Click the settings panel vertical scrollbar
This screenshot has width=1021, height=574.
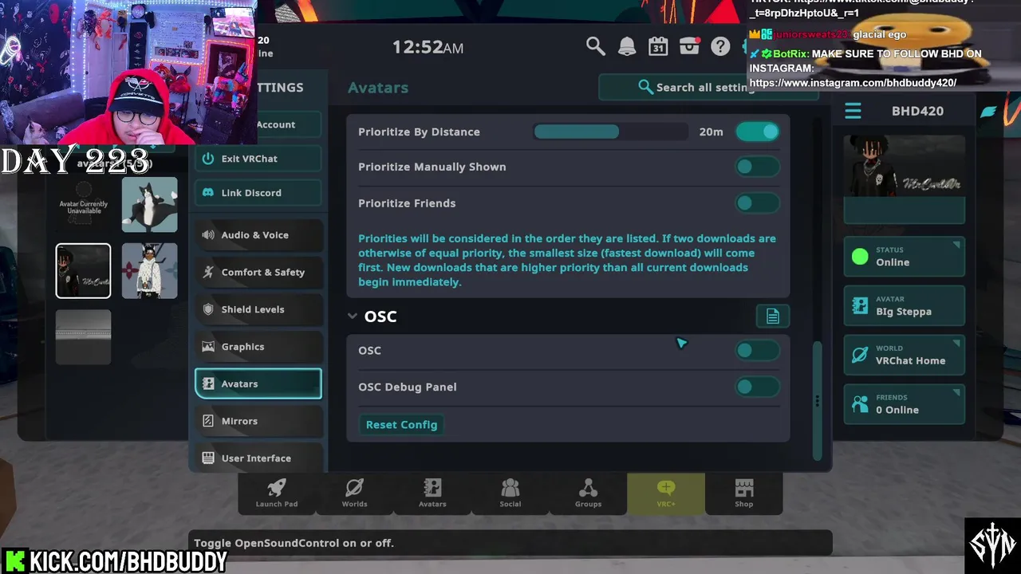(817, 401)
